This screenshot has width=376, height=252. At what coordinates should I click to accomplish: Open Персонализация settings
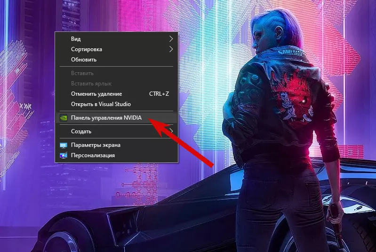pos(117,155)
